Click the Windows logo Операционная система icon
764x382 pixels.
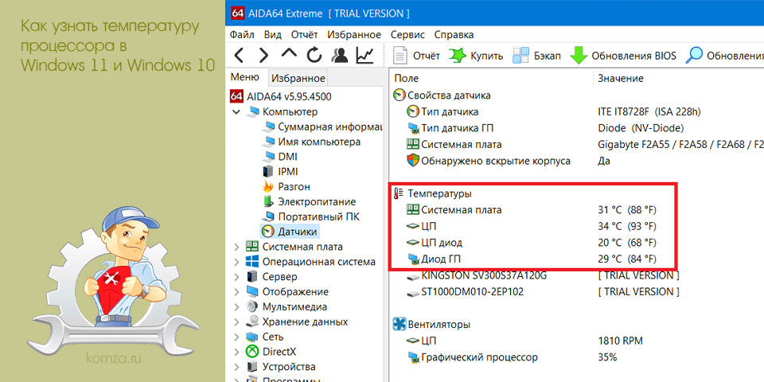click(x=252, y=262)
